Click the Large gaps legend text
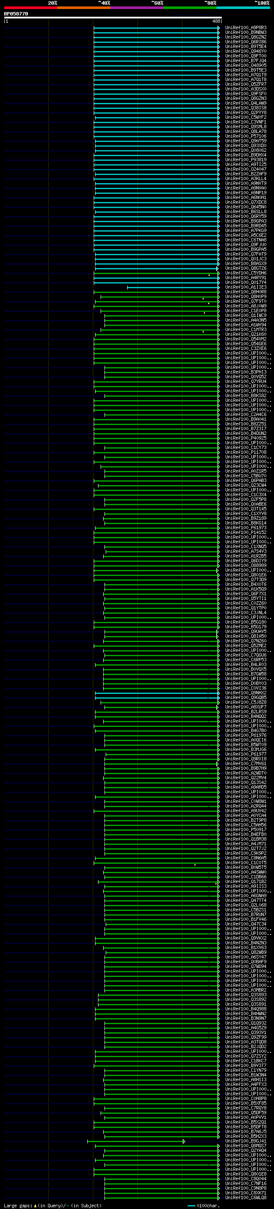Viewport: 274px width, 1209px height. click(18, 1205)
